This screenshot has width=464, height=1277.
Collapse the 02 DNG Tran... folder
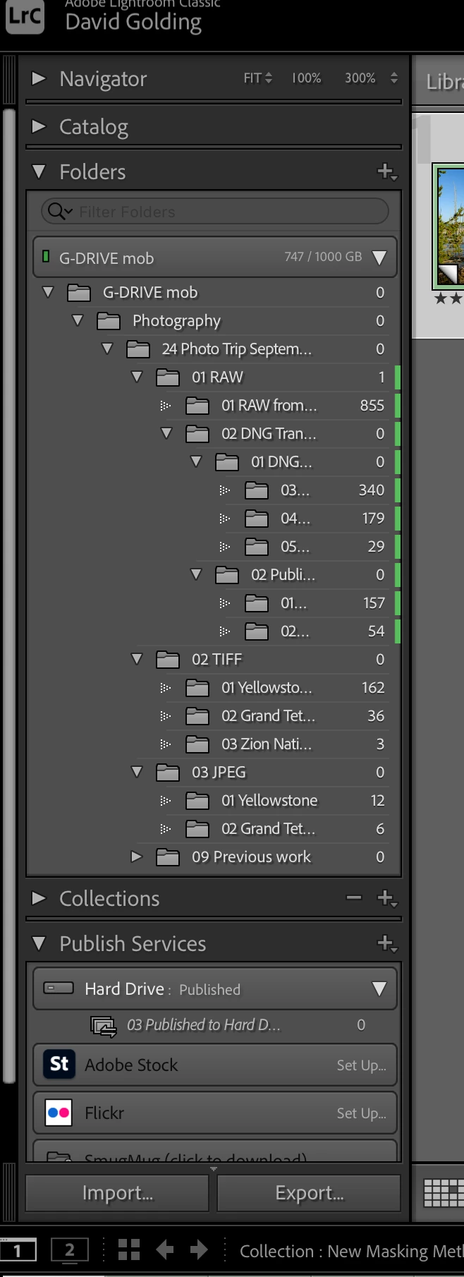(x=166, y=433)
